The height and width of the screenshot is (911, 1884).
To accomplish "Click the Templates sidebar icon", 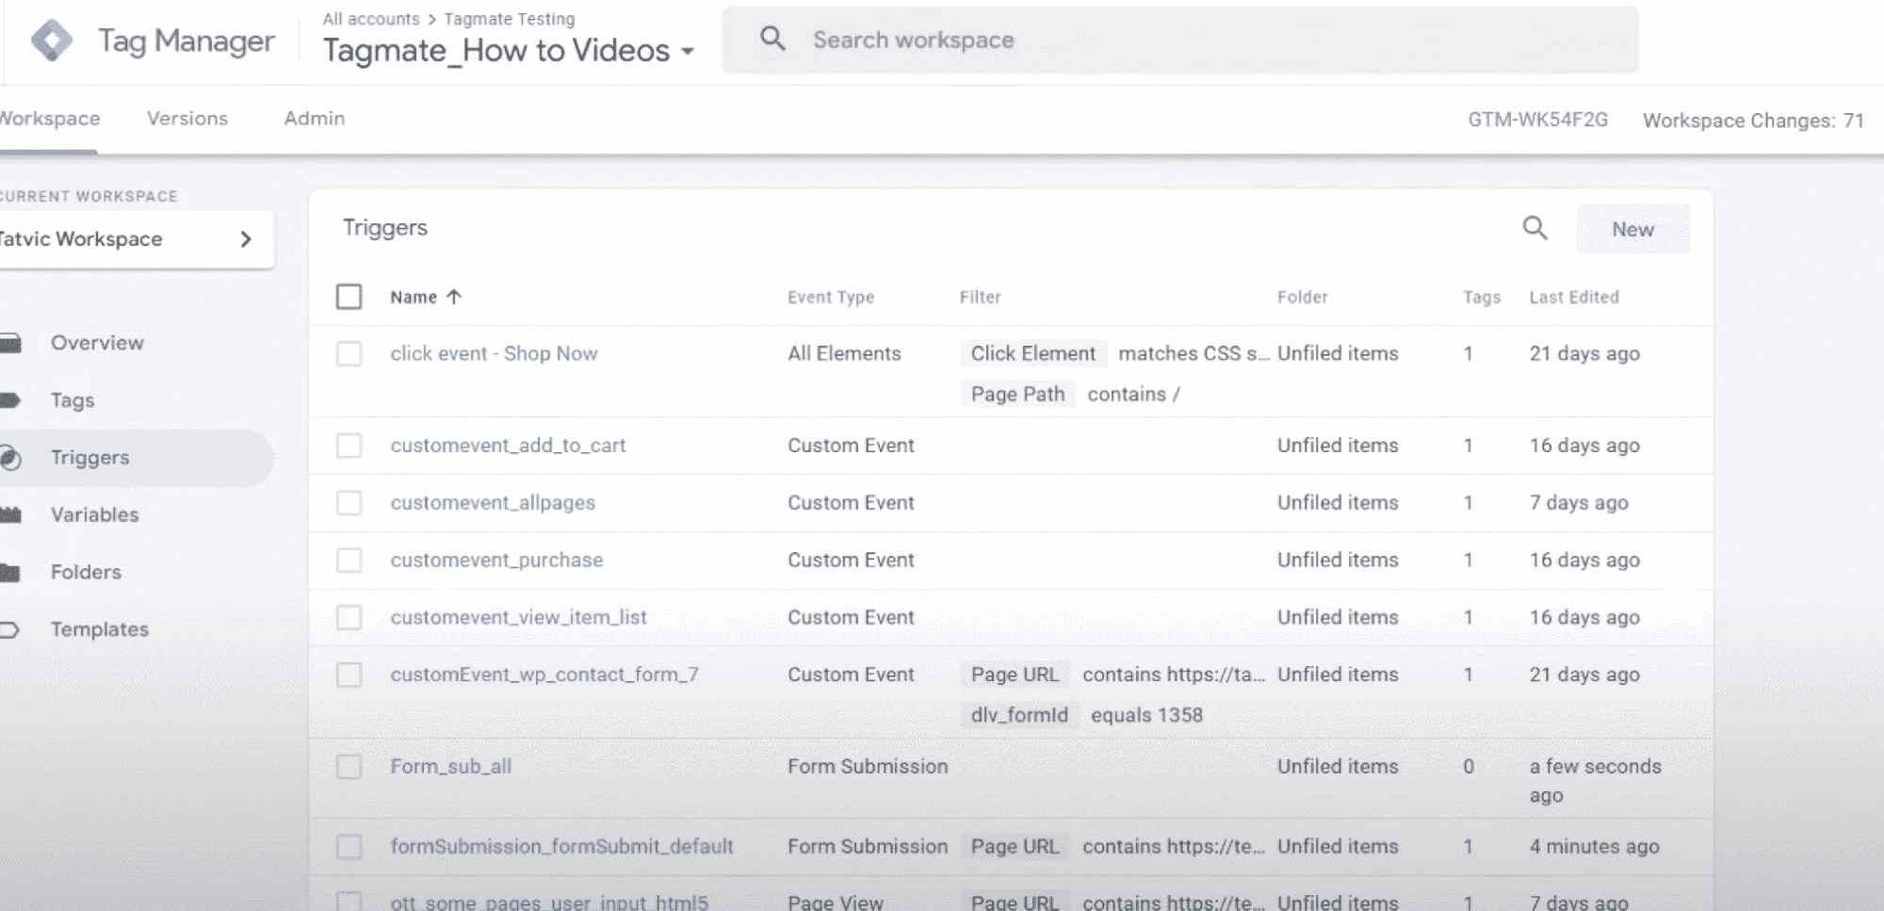I will click(10, 629).
